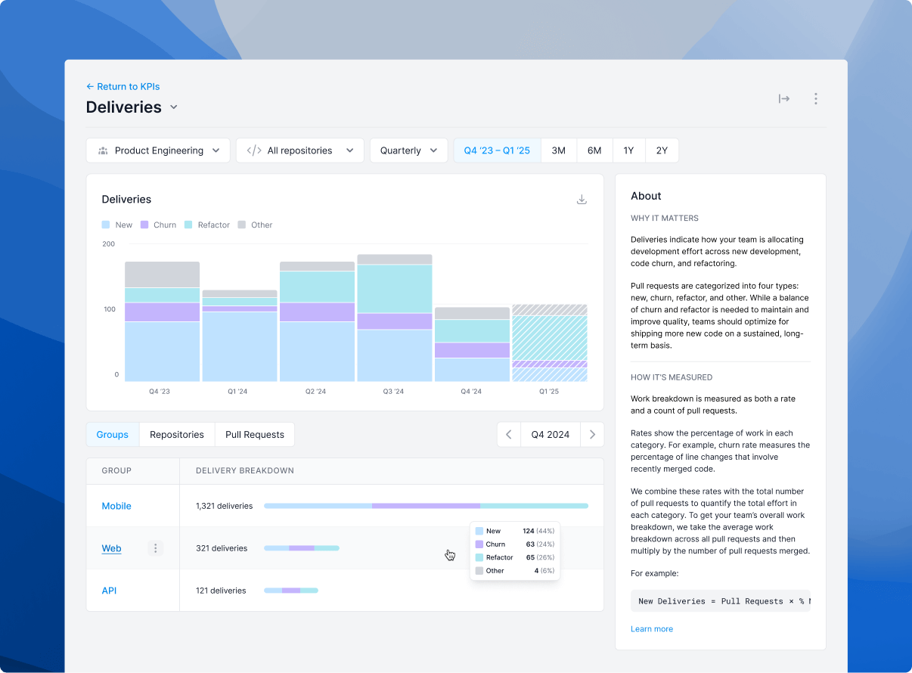Switch to the Pull Requests tab
Viewport: 912px width, 673px height.
[255, 435]
